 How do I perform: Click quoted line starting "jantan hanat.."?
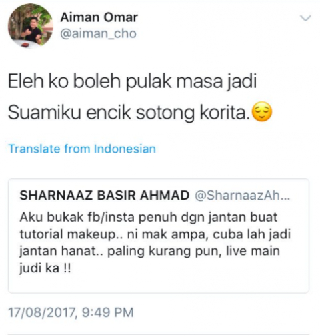pos(150,252)
